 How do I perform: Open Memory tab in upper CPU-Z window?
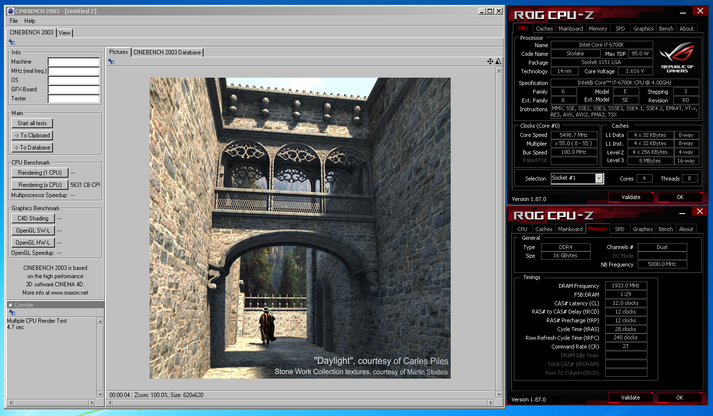[x=598, y=29]
